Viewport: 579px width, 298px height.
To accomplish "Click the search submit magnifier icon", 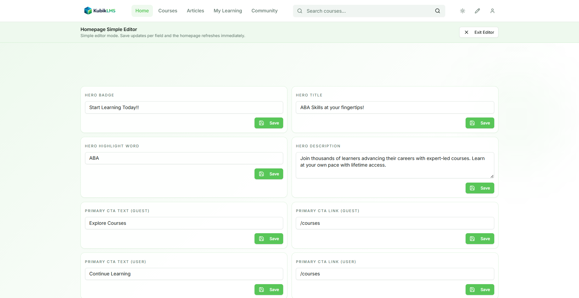I will coord(438,11).
